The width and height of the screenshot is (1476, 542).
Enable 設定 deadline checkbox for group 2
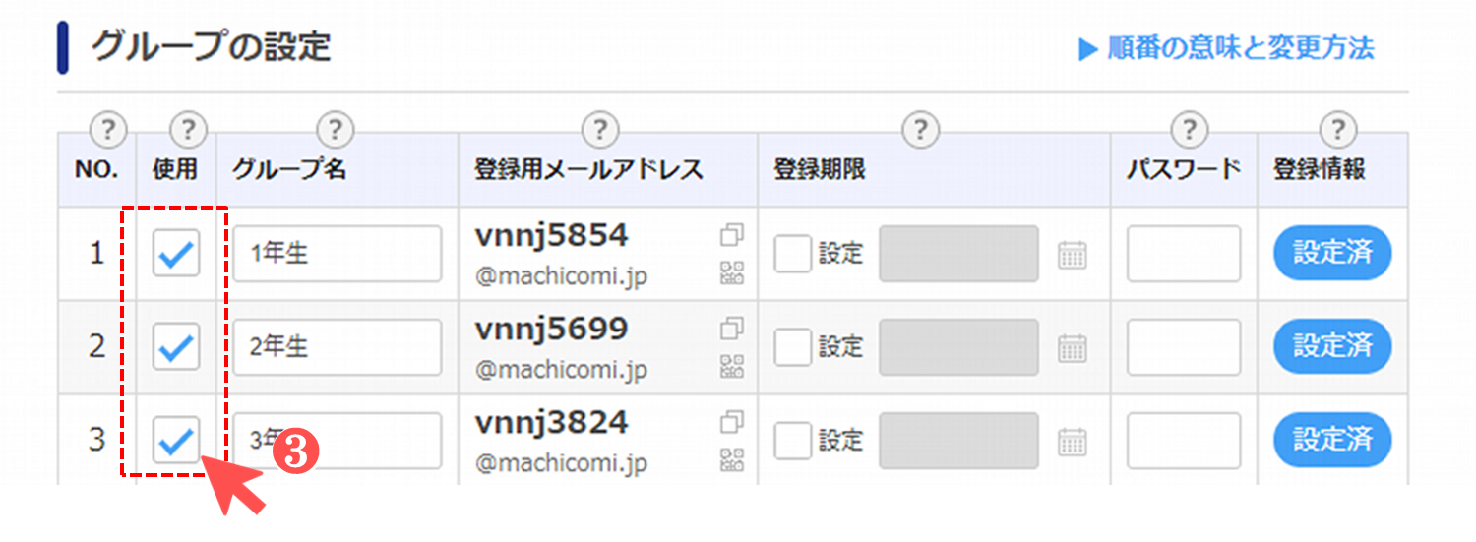(793, 347)
